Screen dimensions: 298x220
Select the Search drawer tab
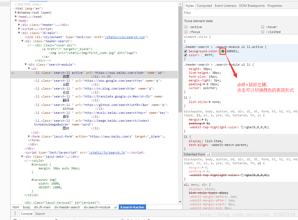point(40,213)
